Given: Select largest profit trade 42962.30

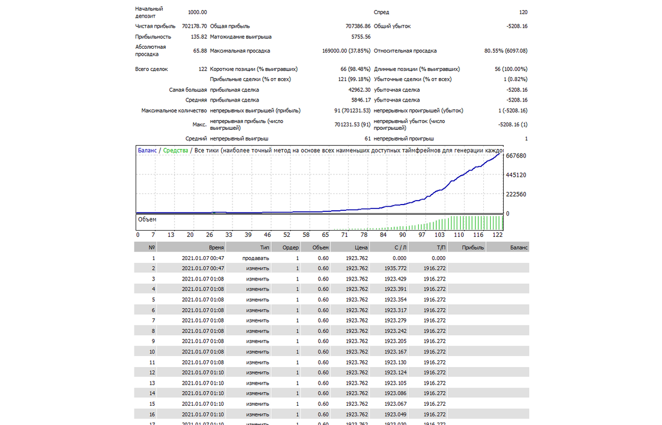Looking at the screenshot, I should tap(360, 90).
